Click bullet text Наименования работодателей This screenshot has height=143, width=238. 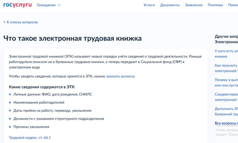(39, 103)
